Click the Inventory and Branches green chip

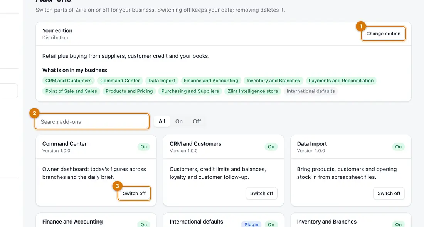pos(273,81)
